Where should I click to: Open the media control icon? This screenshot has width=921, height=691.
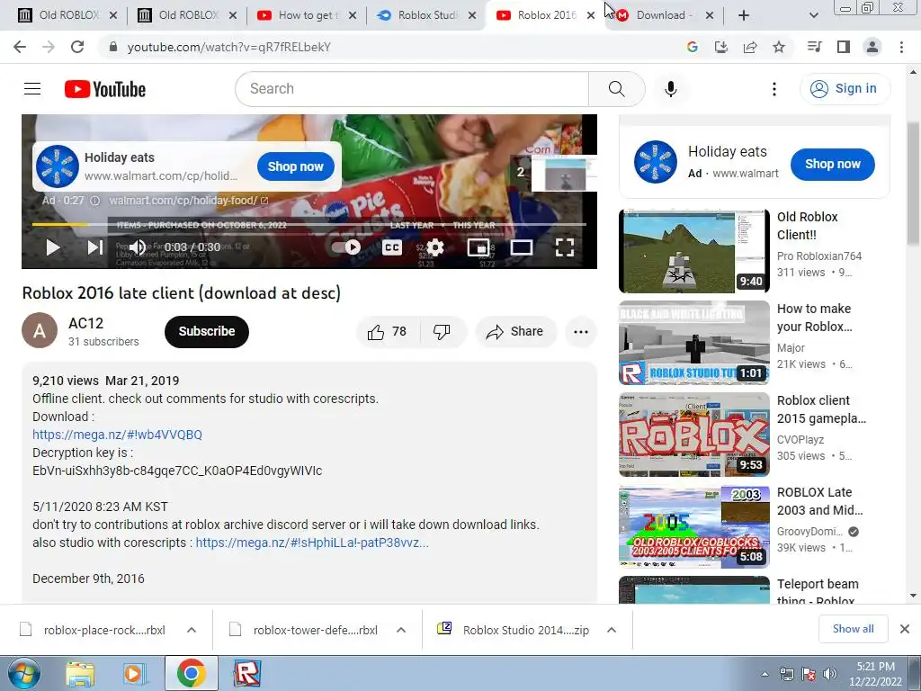814,47
